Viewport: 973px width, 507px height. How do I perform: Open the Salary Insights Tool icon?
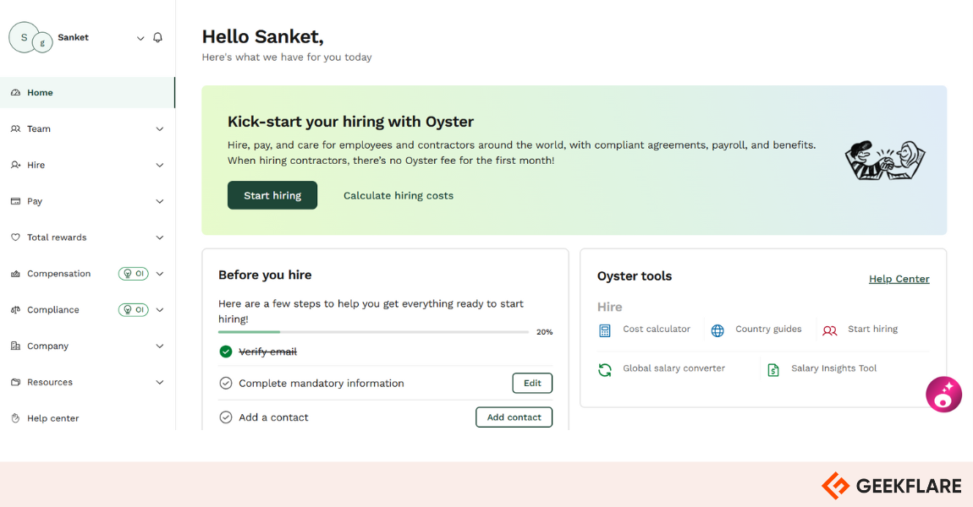[773, 370]
